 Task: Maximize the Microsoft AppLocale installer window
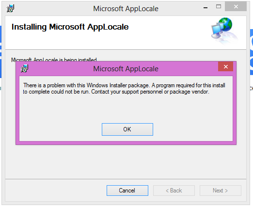[x=219, y=6]
